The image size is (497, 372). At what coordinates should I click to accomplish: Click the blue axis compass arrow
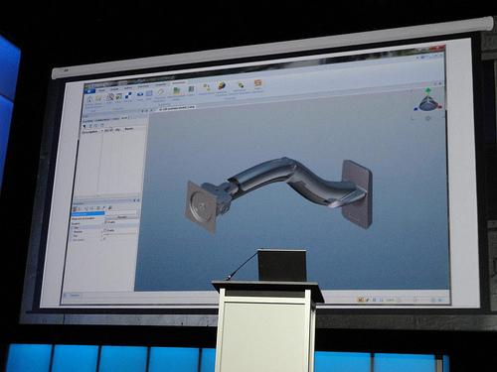pyautogui.click(x=415, y=108)
